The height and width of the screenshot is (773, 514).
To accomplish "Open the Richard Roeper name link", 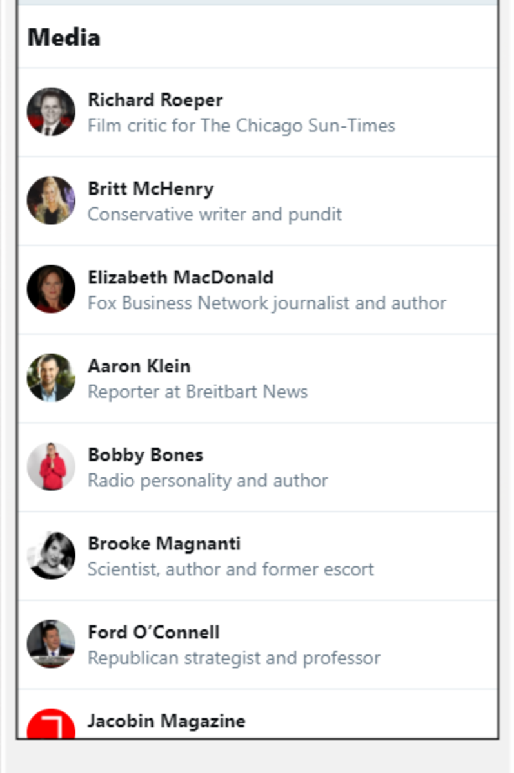I will [155, 100].
